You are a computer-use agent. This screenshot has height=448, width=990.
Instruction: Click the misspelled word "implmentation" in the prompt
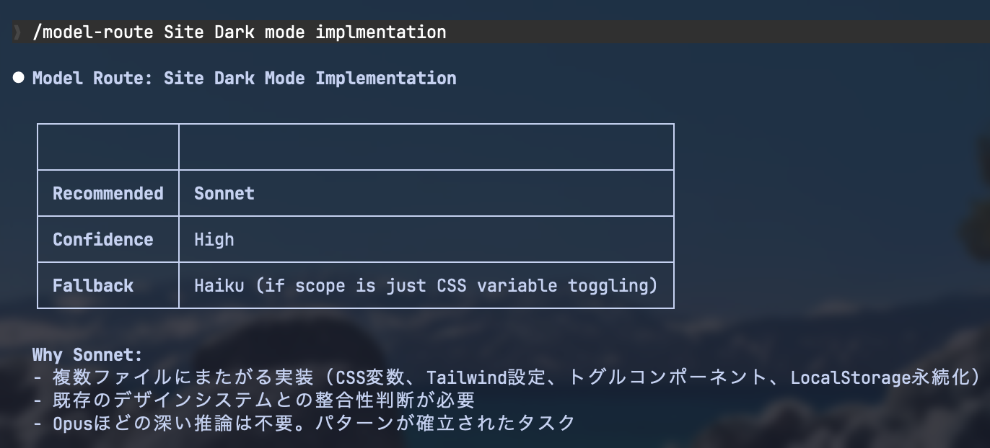pos(380,32)
